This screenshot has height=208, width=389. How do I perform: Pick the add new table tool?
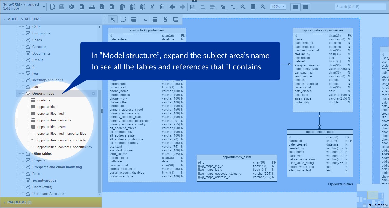pos(134,19)
